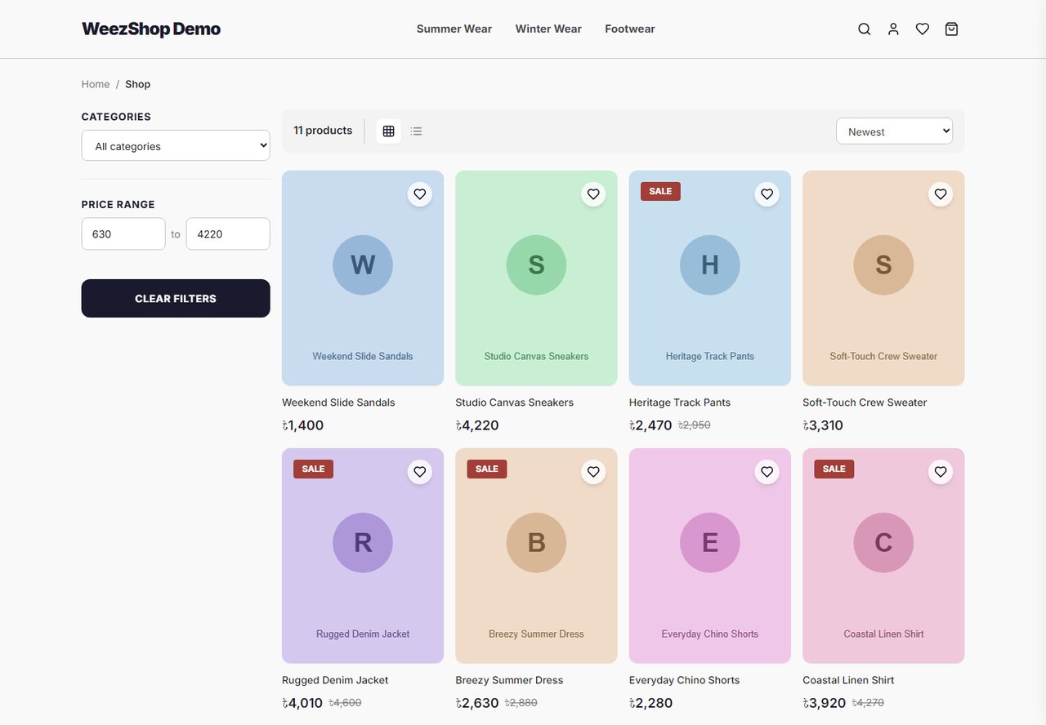Go to Home breadcrumb link

click(x=96, y=84)
